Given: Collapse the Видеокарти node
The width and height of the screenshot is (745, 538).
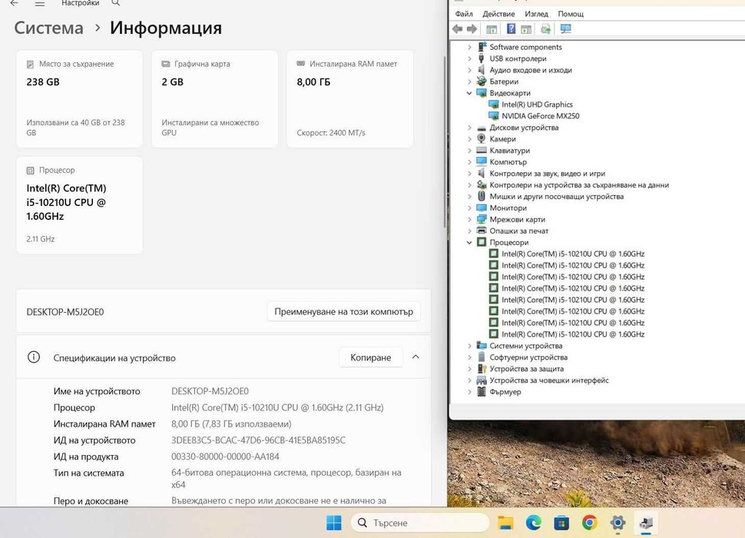Looking at the screenshot, I should 469,93.
